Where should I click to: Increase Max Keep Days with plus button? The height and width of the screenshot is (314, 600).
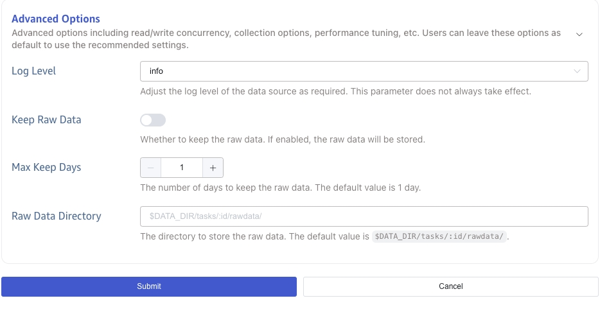tap(213, 168)
